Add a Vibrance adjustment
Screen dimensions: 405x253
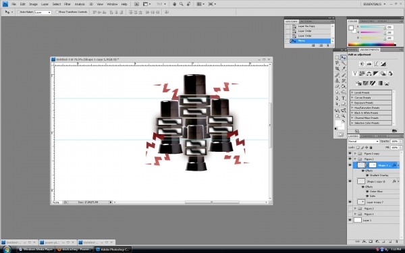pyautogui.click(x=355, y=74)
